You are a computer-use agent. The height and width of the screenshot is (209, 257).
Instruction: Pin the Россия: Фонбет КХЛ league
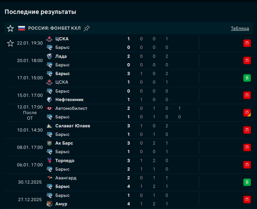click(87, 28)
